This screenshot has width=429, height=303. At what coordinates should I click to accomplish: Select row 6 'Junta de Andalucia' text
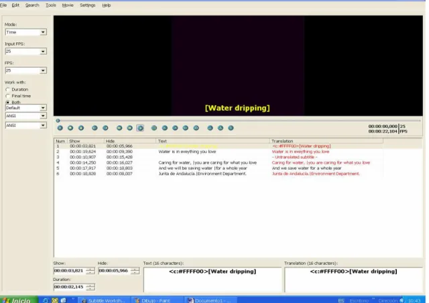pos(202,174)
